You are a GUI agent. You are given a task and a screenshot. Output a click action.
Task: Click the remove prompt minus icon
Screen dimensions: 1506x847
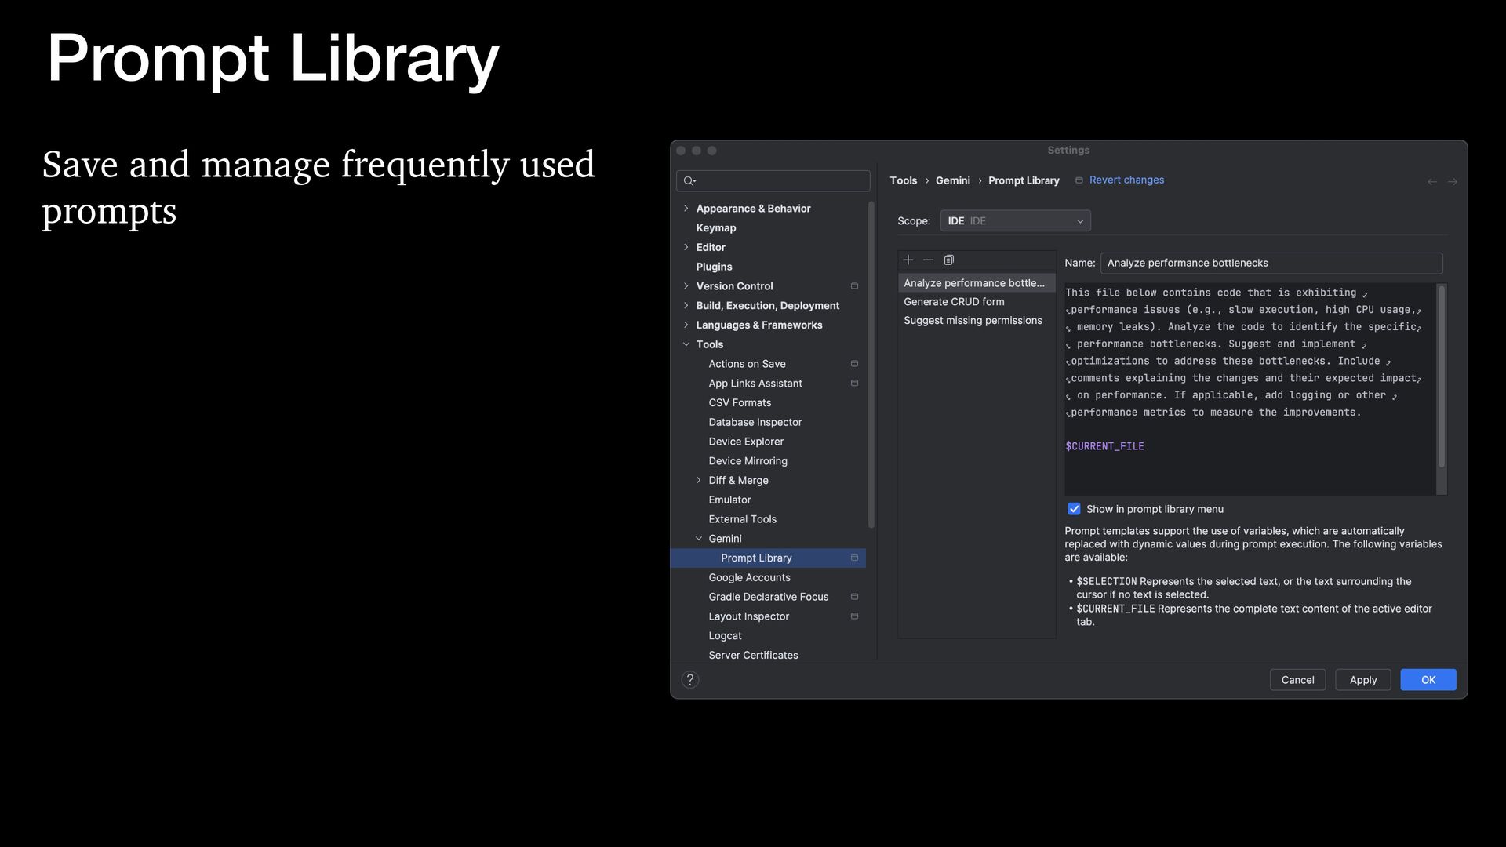(928, 260)
